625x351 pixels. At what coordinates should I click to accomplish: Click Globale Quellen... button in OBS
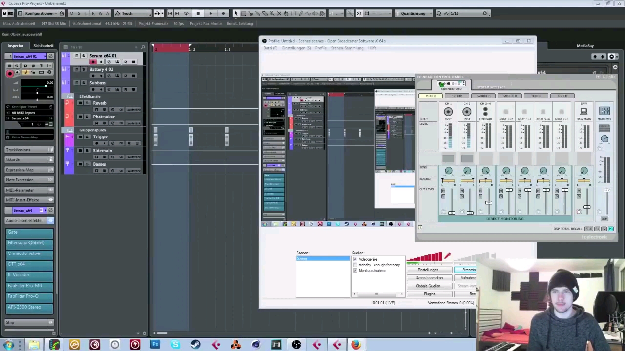(x=429, y=286)
